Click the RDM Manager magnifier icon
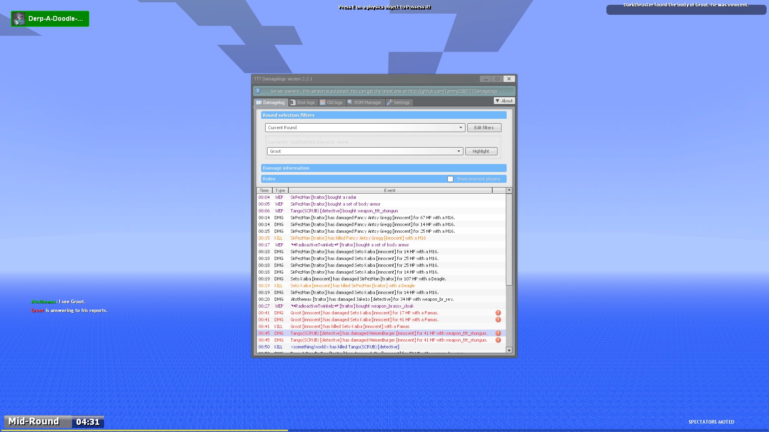The width and height of the screenshot is (769, 432). (x=350, y=102)
